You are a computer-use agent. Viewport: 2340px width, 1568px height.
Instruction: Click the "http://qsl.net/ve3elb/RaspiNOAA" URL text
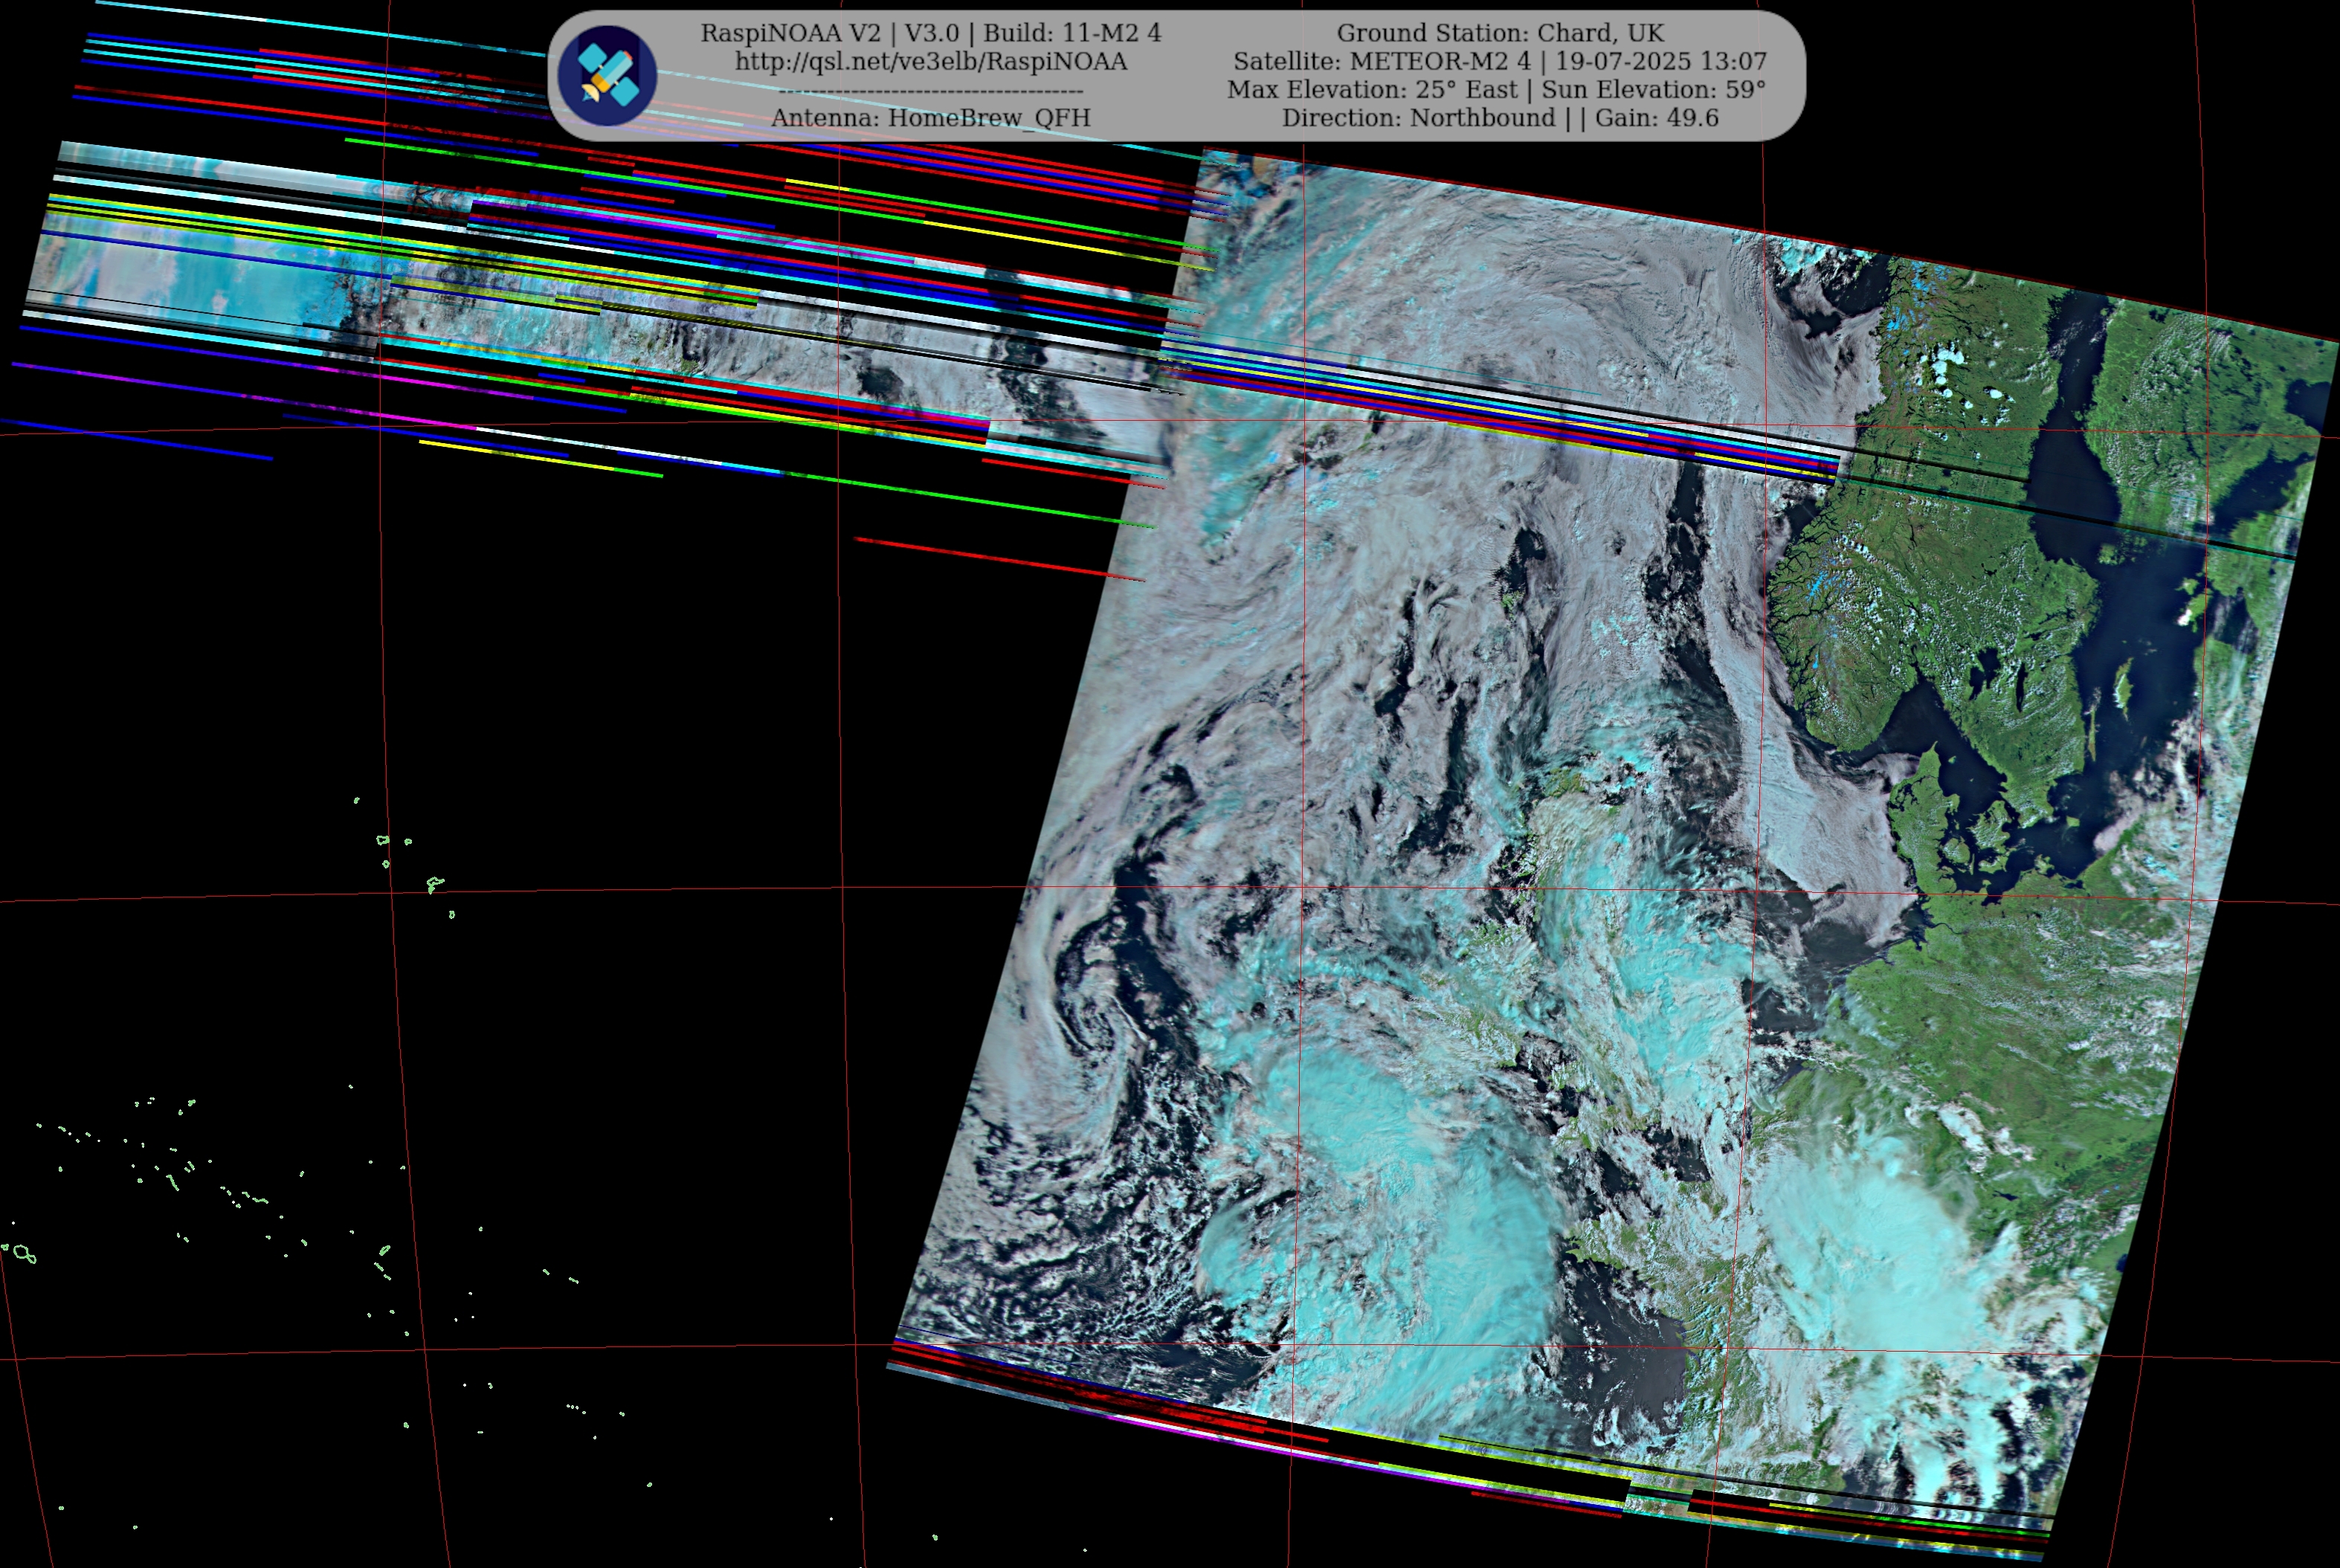point(931,61)
